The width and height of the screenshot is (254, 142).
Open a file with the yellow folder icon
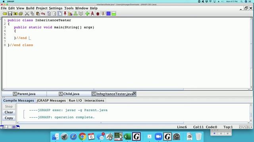coord(5,14)
